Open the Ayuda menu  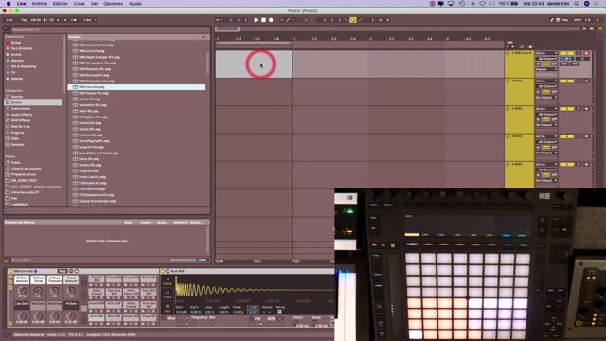tap(134, 4)
